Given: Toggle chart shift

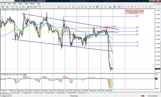Looking at the screenshot, I should click(x=105, y=7).
